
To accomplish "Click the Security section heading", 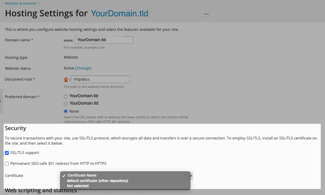I will [16, 128].
